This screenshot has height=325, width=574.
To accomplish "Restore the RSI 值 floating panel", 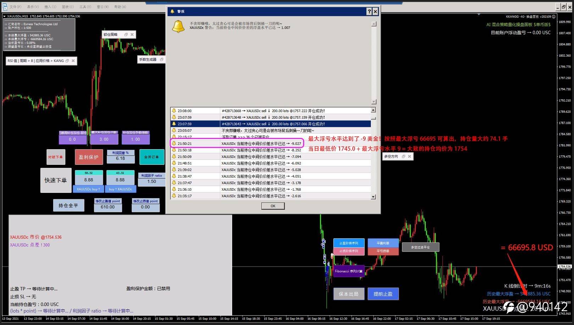I will (67, 61).
